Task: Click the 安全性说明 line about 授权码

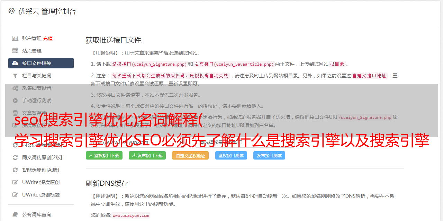Action: pos(177,106)
